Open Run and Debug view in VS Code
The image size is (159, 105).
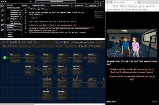point(3,20)
